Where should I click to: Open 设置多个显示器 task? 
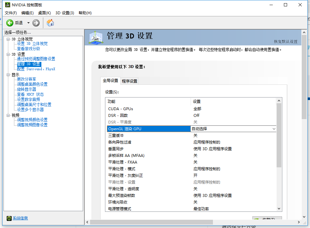tap(31, 110)
